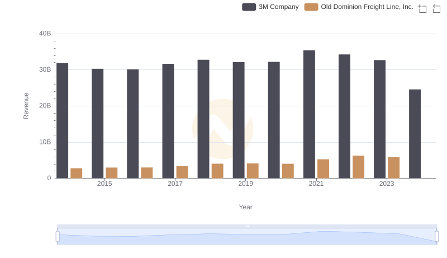Select the Old Dominion bar for 2022

coord(358,167)
